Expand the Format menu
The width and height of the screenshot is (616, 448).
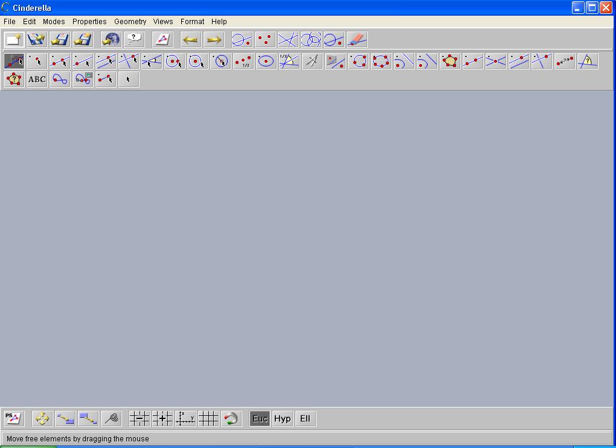point(192,21)
